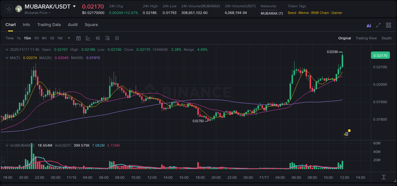397x186 pixels.
Task: Select the 15m timeframe
Action: pos(27,38)
